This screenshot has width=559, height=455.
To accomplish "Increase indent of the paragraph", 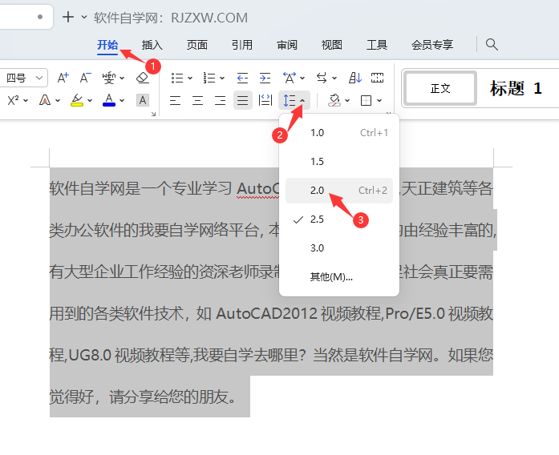I will [x=265, y=78].
